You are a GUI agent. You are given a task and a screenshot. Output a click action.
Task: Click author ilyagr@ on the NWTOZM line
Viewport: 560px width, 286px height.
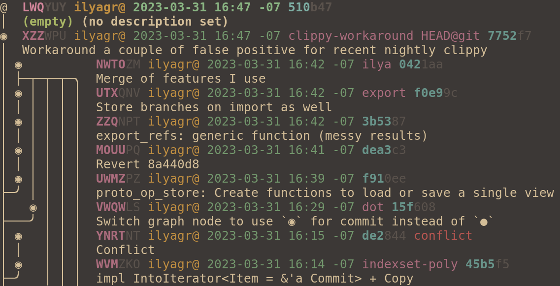173,64
